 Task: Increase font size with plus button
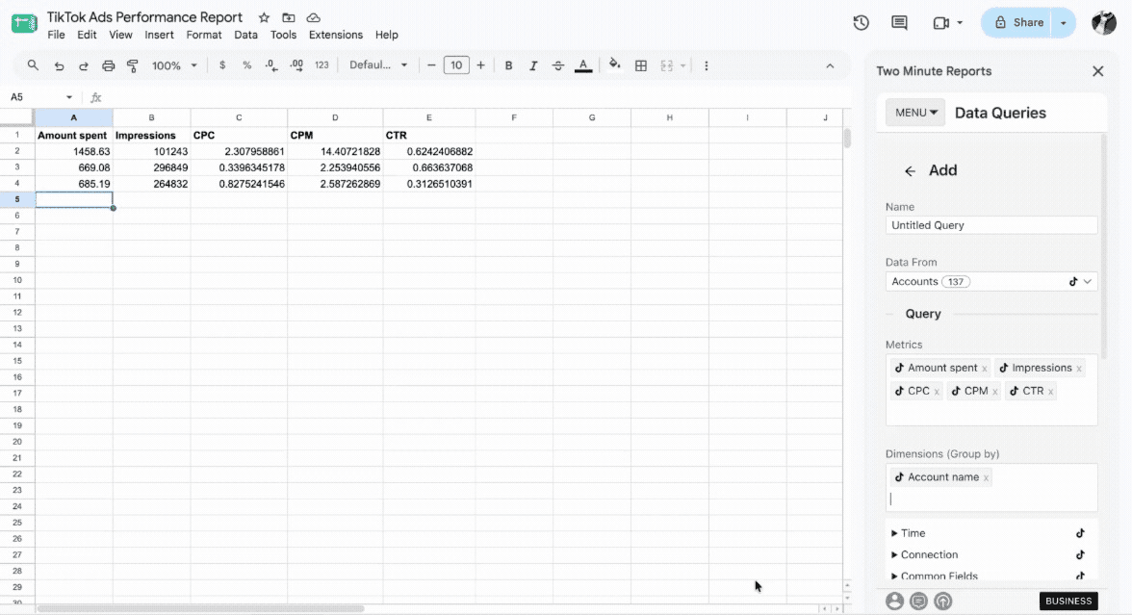tap(481, 65)
